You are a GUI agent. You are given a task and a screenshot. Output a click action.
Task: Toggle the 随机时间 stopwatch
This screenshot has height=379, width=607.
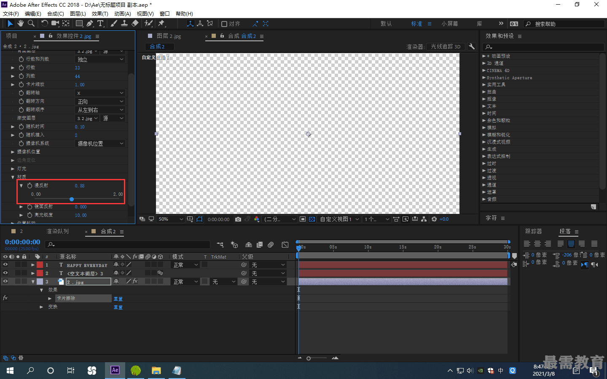[x=21, y=126]
